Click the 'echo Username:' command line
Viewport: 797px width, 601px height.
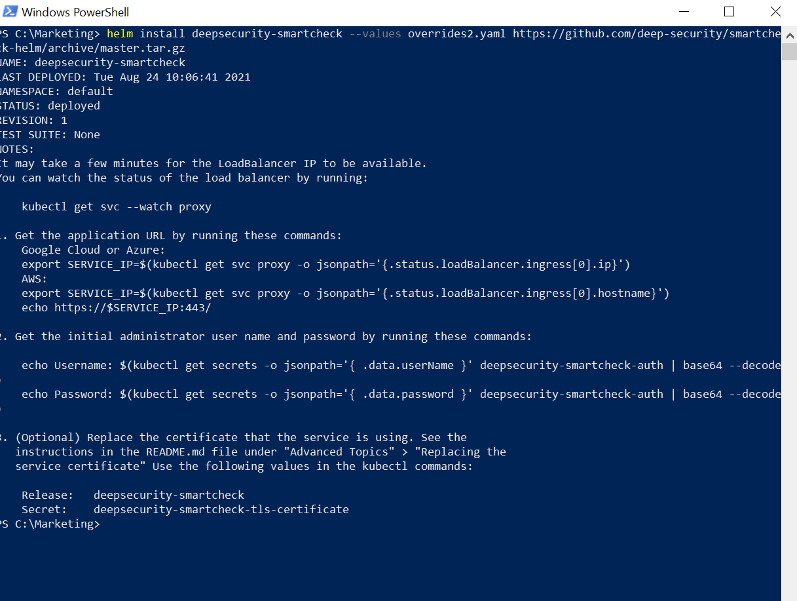[401, 365]
